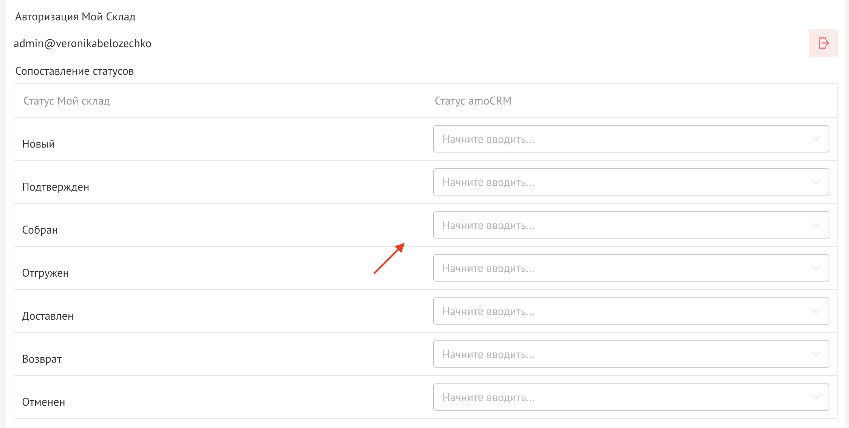Click the Статус Мой склад column header

67,101
